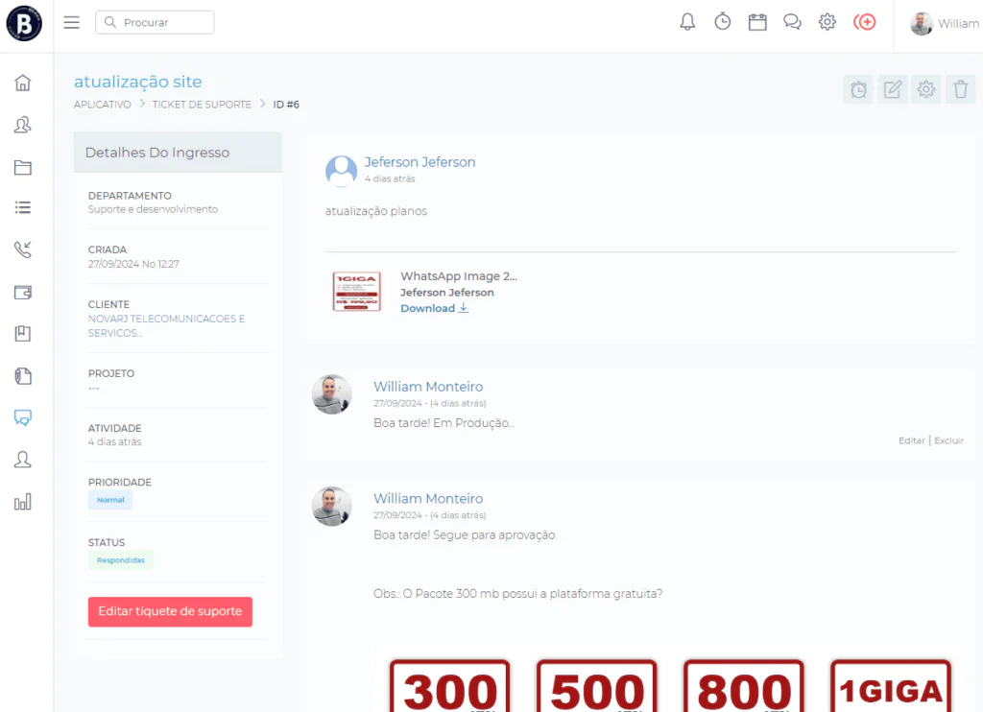Click the Procurar search field

[155, 23]
